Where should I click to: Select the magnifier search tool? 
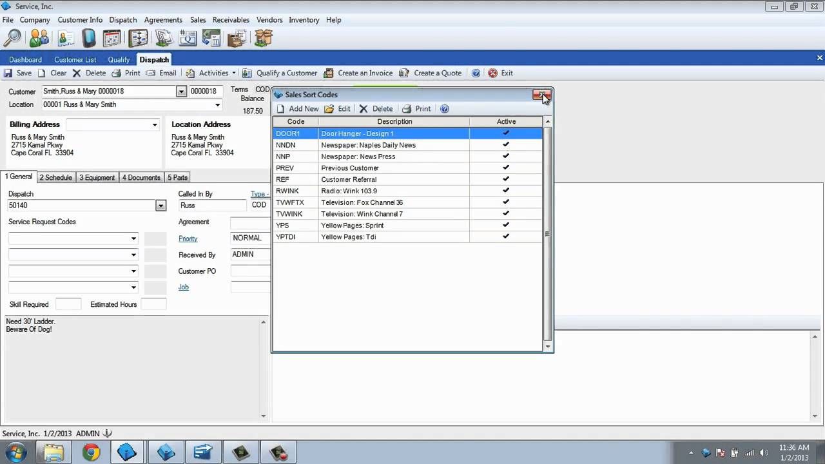(12, 38)
